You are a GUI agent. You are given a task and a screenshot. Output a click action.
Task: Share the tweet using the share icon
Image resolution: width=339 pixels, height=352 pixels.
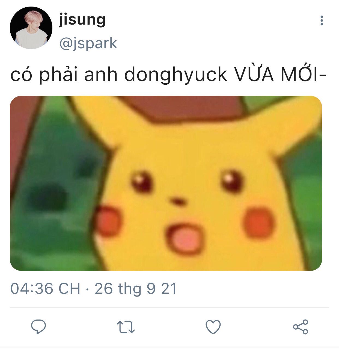pyautogui.click(x=301, y=327)
